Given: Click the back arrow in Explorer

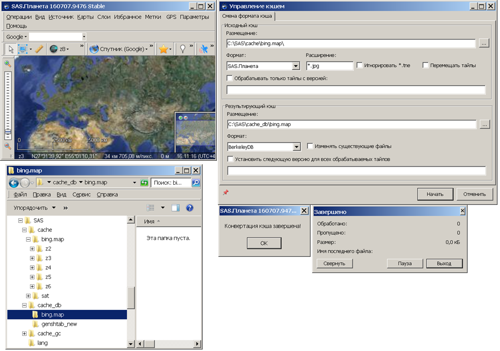Looking at the screenshot, I should [14, 183].
